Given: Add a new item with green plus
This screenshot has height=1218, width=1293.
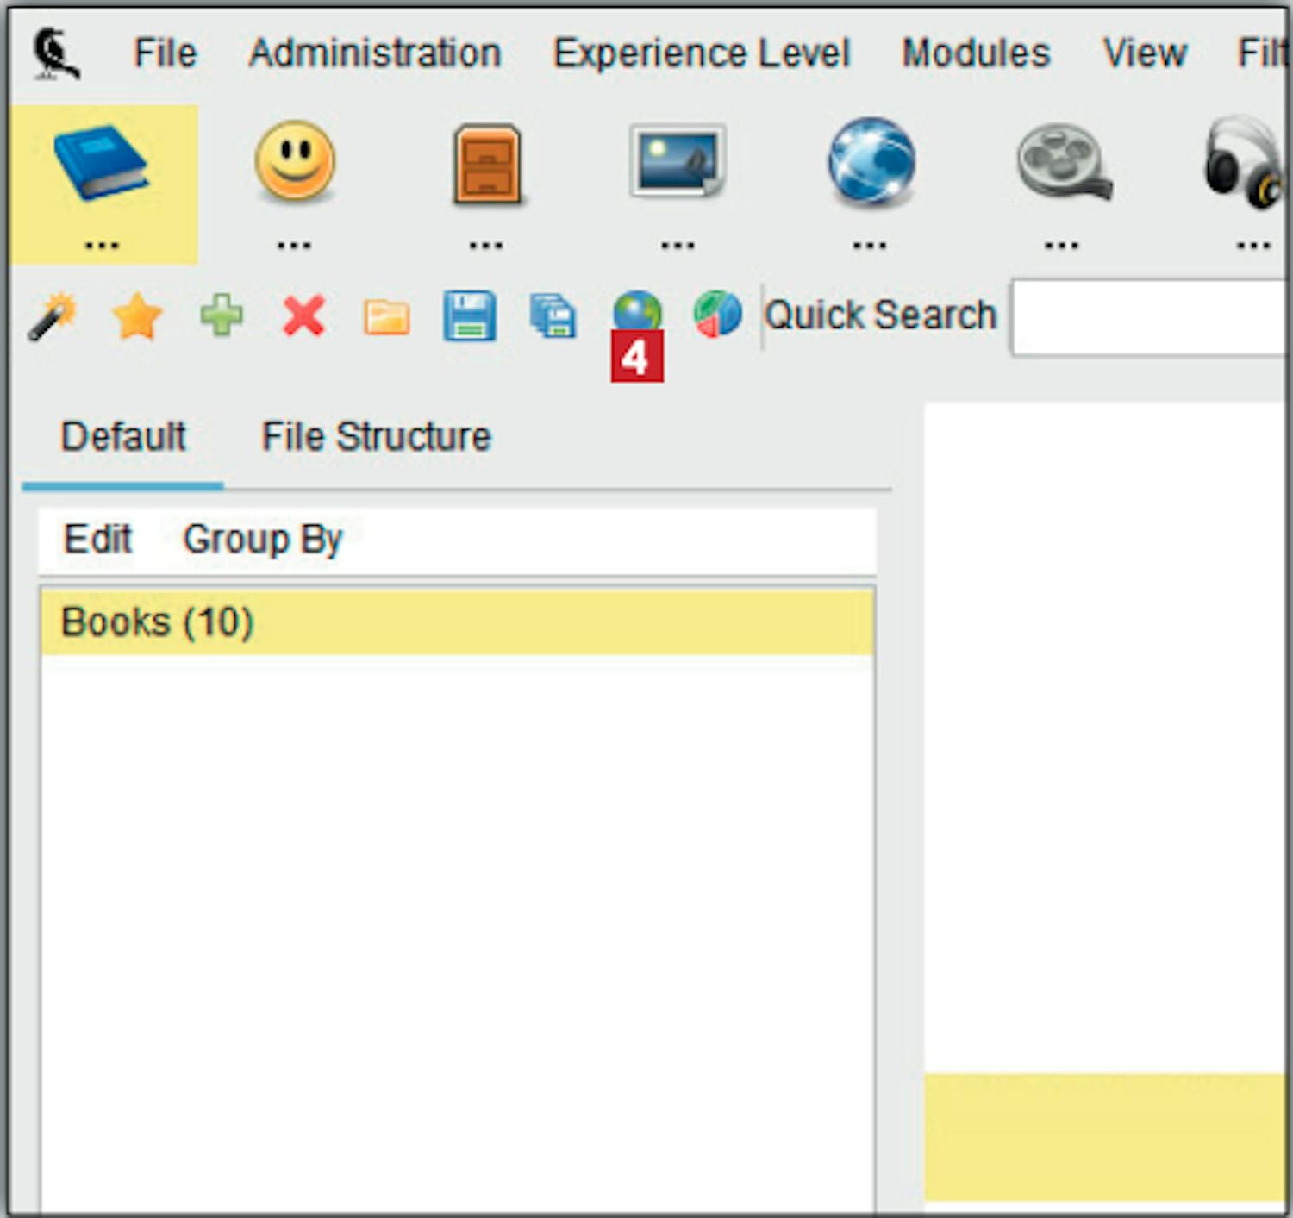Looking at the screenshot, I should click(221, 315).
